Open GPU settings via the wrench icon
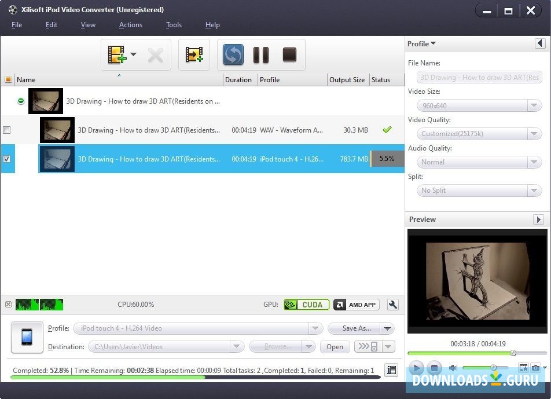551x399 pixels. pyautogui.click(x=392, y=304)
